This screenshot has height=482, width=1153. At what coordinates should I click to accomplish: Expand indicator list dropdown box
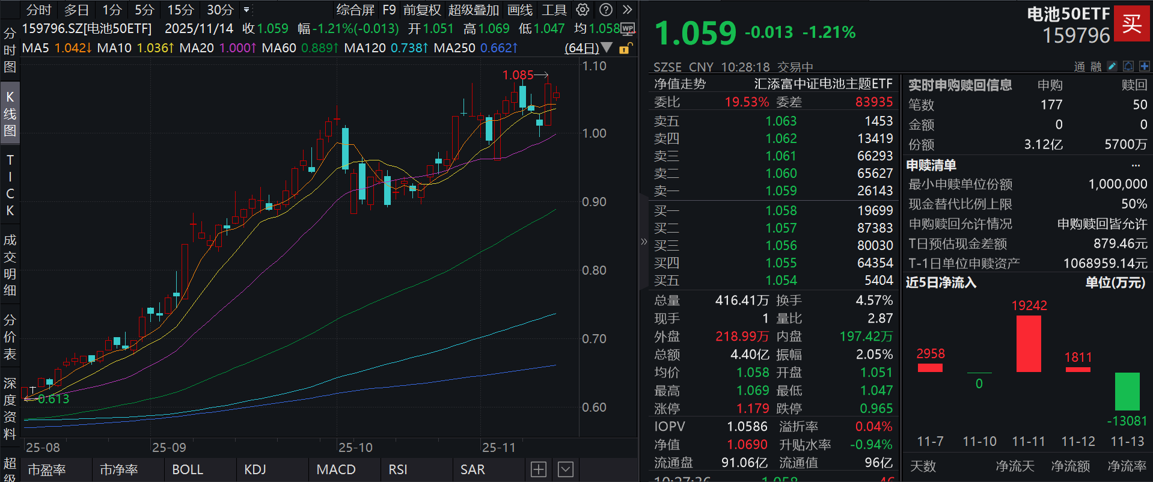tap(566, 469)
